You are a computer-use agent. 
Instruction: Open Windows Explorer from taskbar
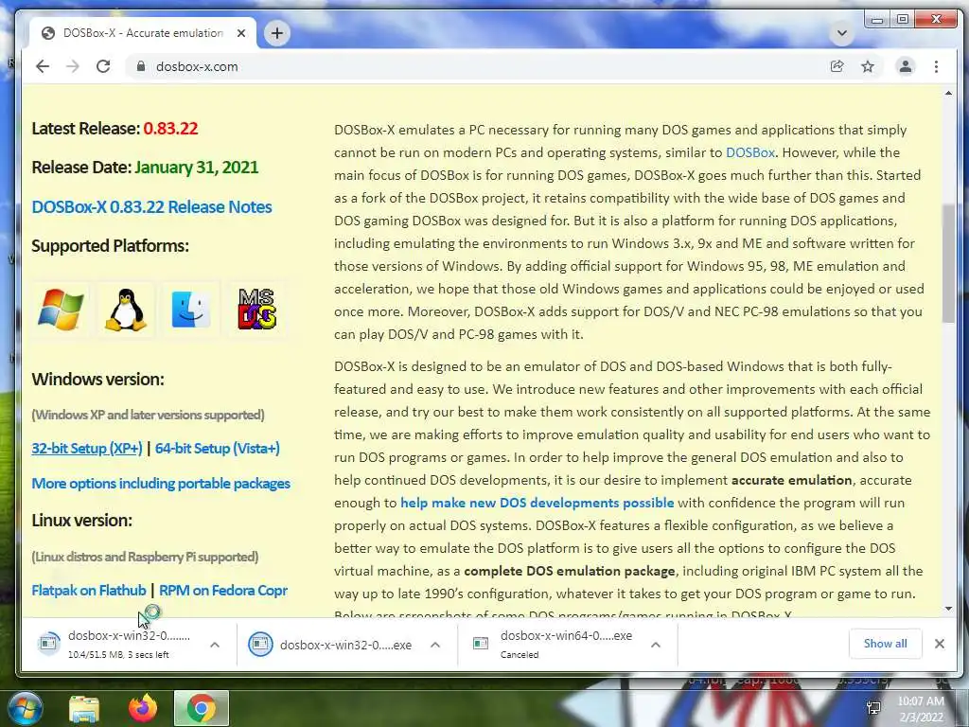[84, 709]
